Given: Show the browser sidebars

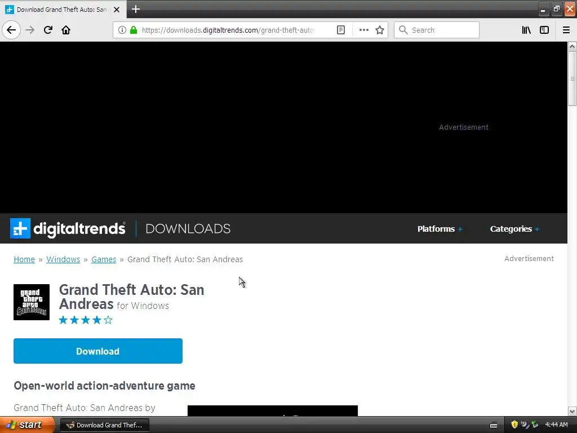Looking at the screenshot, I should 544,30.
